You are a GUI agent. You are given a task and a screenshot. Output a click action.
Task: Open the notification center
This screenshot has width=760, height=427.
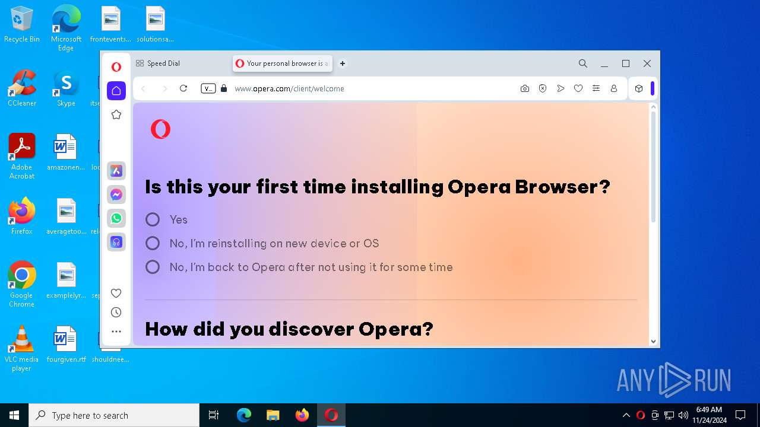coord(740,415)
